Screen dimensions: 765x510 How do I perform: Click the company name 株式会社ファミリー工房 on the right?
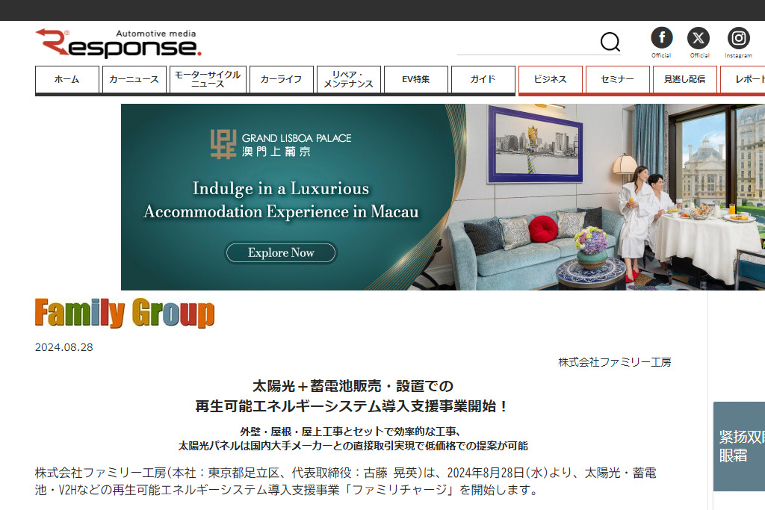click(615, 362)
